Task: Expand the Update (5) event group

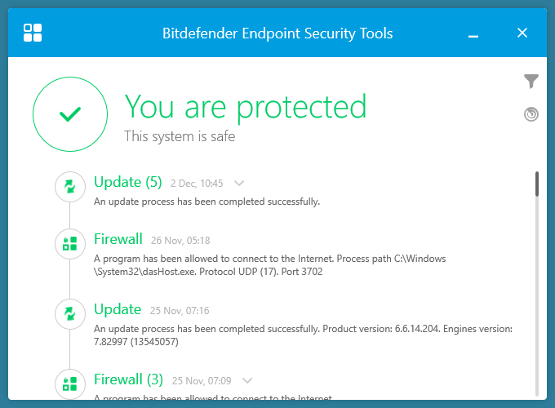Action: click(239, 184)
